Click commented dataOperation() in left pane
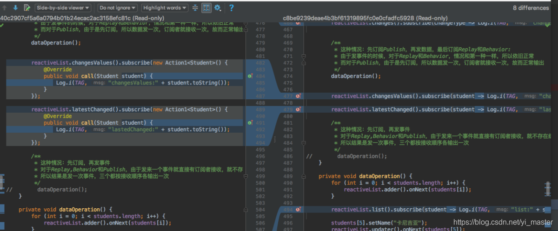The height and width of the screenshot is (231, 558). [62, 189]
